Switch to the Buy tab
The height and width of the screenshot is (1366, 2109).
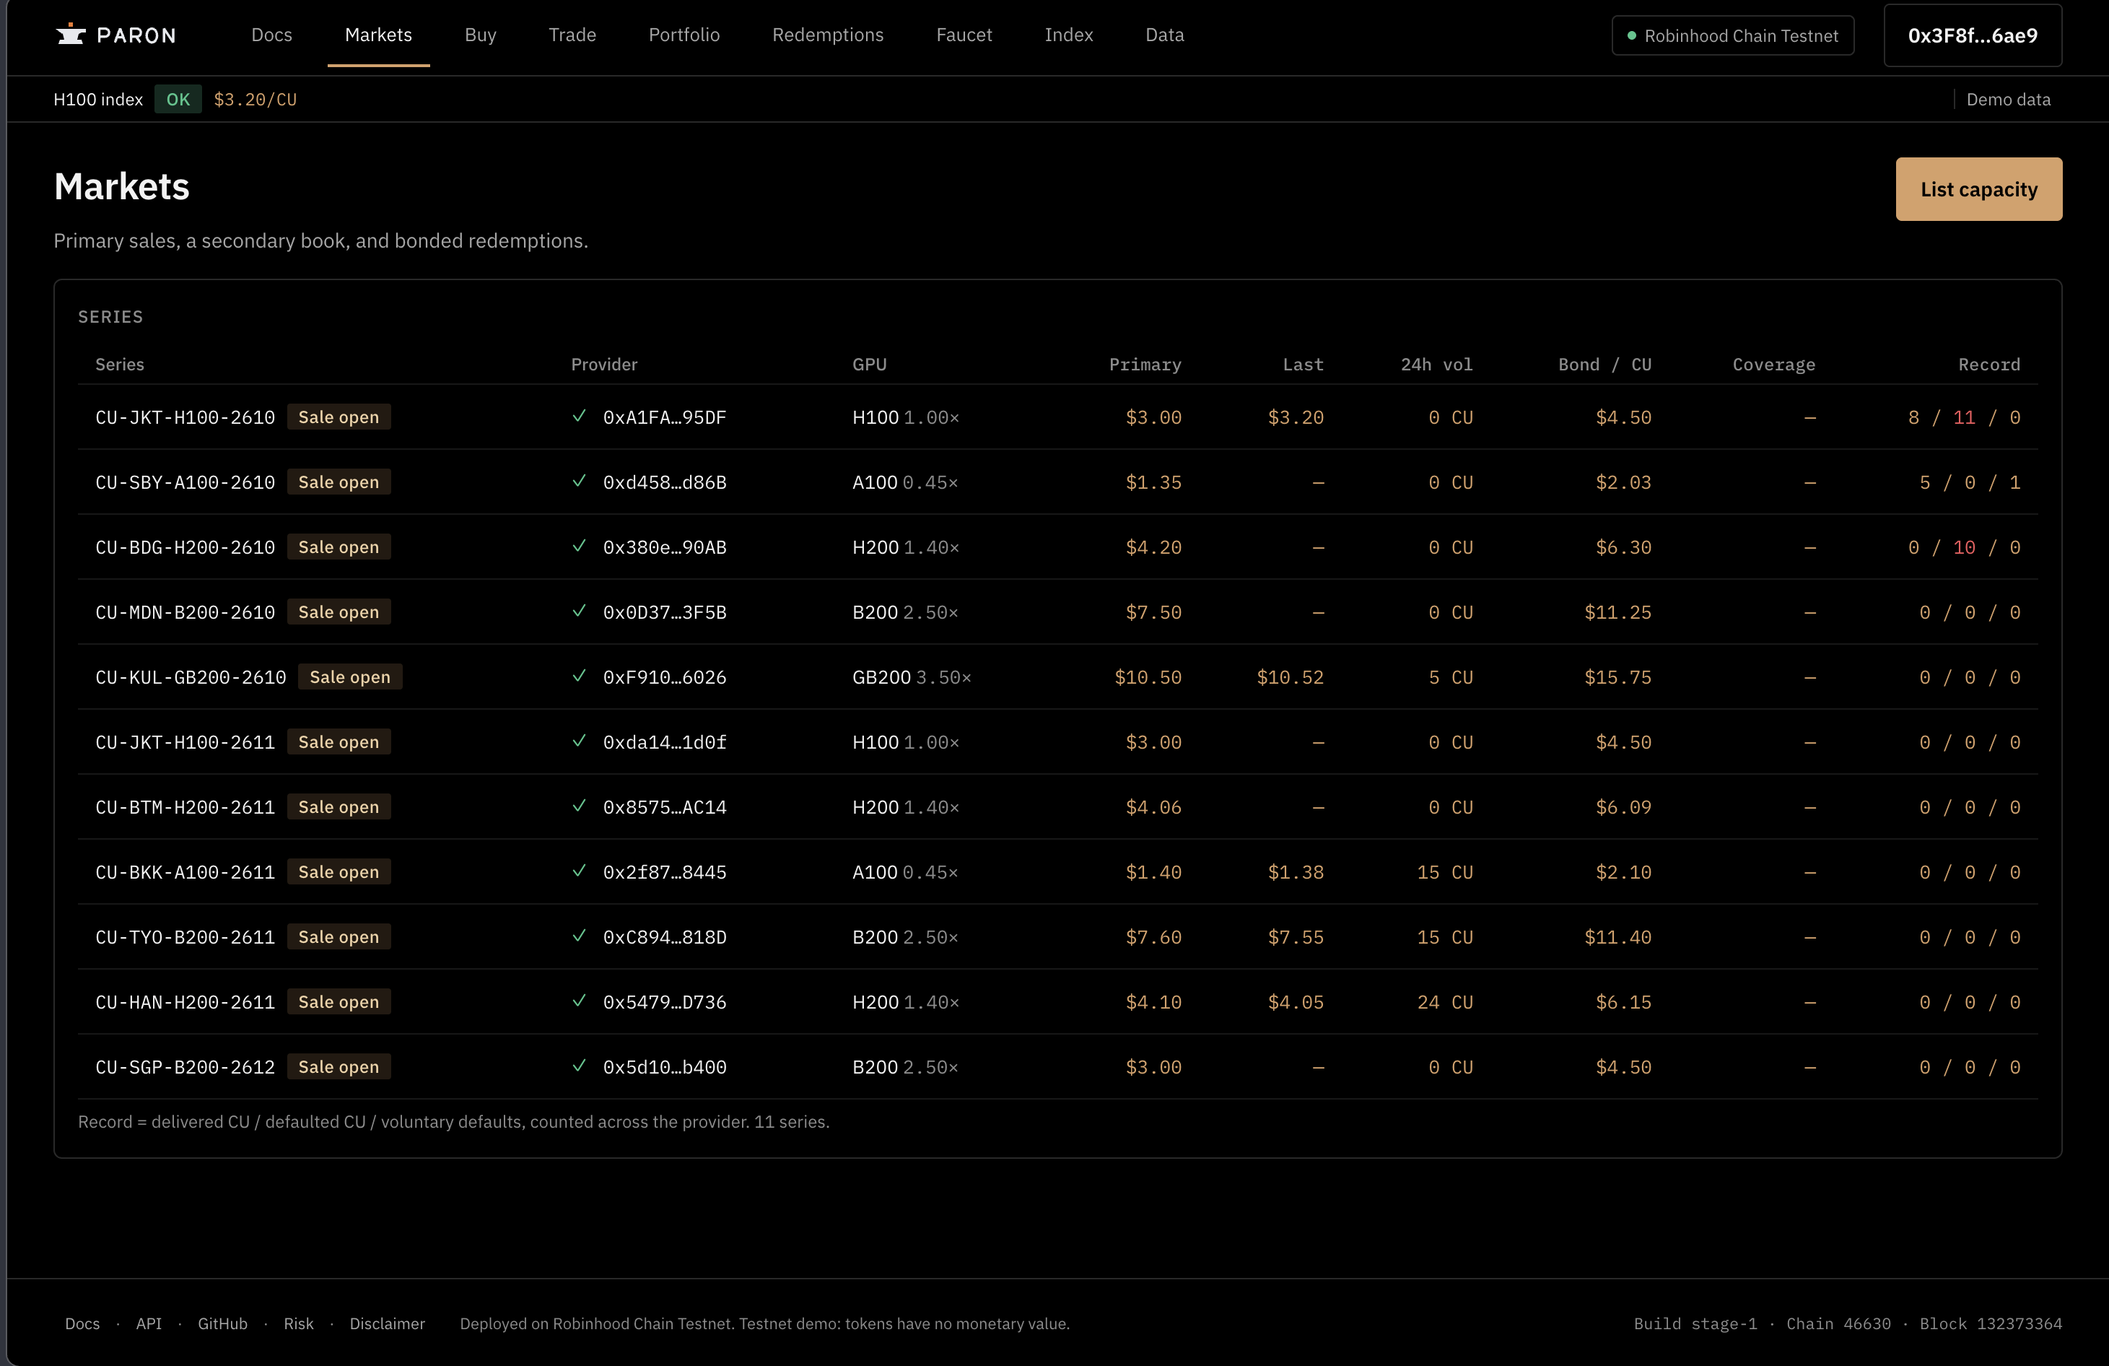(x=480, y=35)
